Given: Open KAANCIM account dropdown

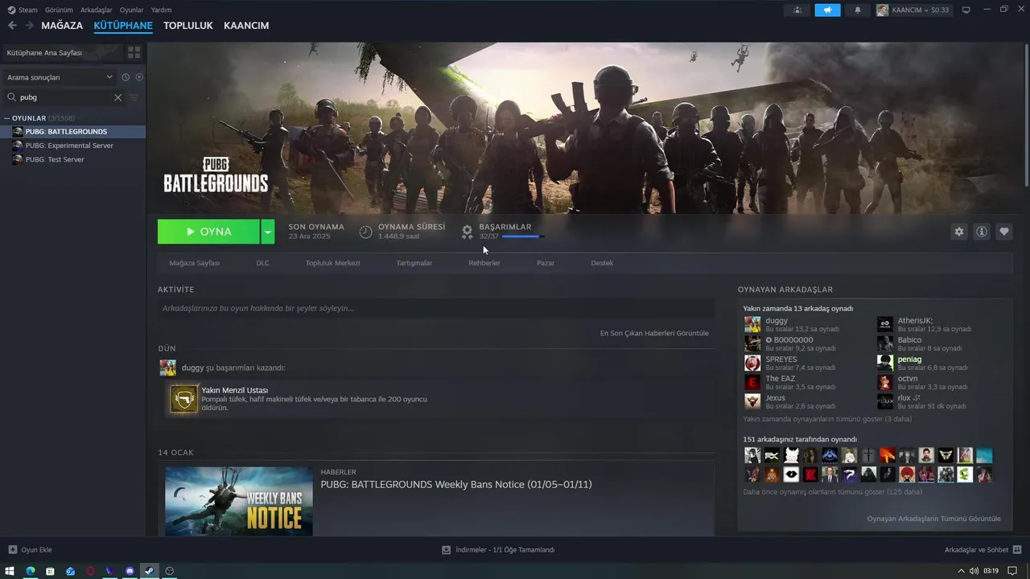Looking at the screenshot, I should click(913, 10).
